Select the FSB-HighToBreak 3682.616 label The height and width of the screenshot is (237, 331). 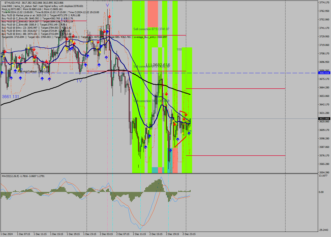pos(33,72)
